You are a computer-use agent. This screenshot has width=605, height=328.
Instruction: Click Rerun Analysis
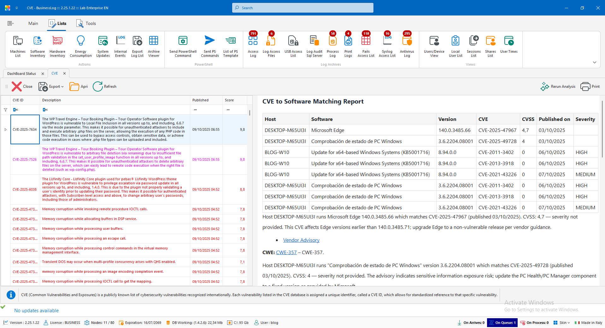pos(558,86)
